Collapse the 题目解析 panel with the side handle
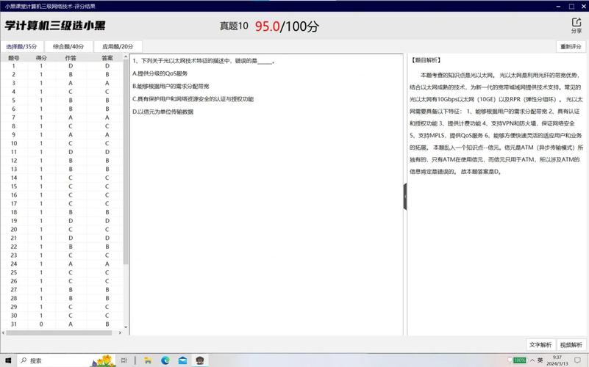589x367 pixels. click(x=405, y=197)
